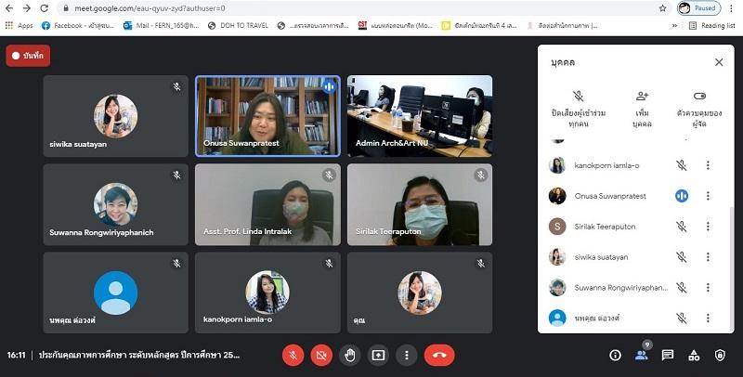Viewport: 743px width, 377px height.
Task: Click your own คุณ tile
Action: tap(420, 292)
